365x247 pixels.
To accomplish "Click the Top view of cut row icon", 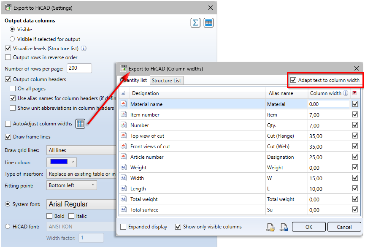I will (124, 136).
